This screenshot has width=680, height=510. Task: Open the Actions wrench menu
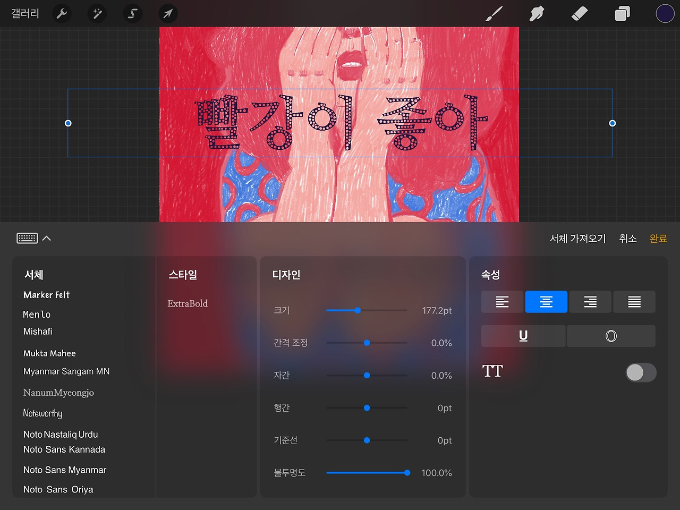62,13
